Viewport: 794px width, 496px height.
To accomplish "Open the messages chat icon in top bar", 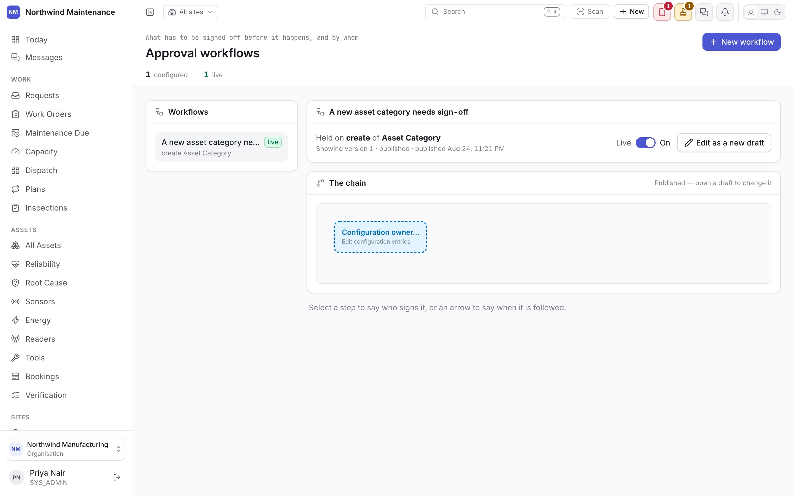I will [x=704, y=12].
